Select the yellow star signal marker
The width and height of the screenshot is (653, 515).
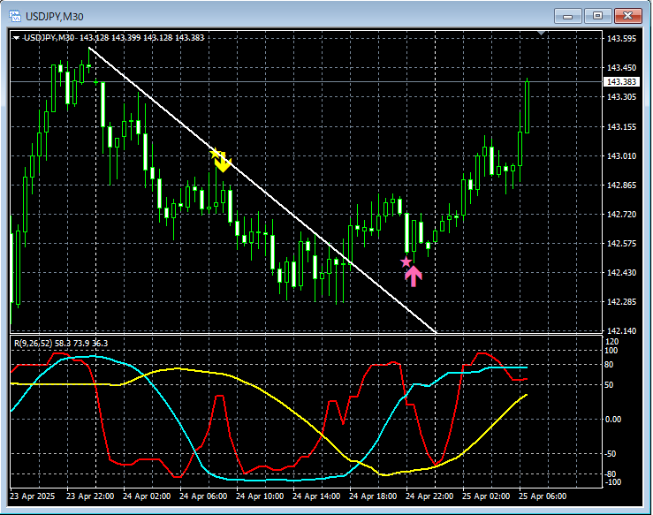pos(216,153)
